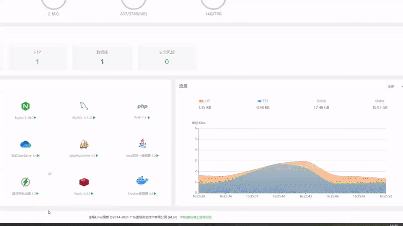This screenshot has height=226, width=403.
Task: Click green run arrow beside MySQL 5.7.33
Action: (x=94, y=118)
